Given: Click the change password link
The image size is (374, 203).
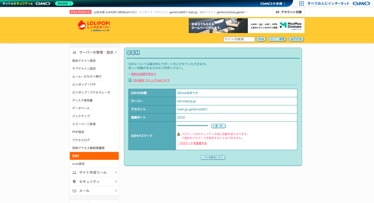Looking at the screenshot, I should (x=192, y=143).
